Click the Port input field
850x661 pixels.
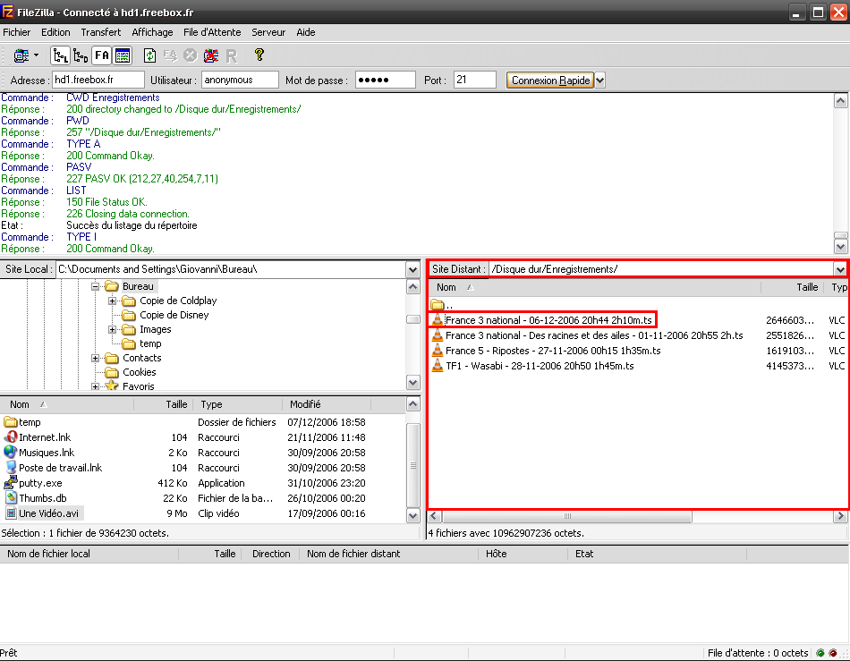click(475, 80)
